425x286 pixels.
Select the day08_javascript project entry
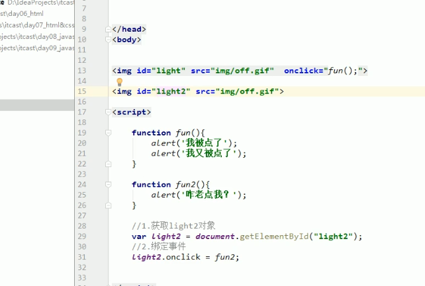tap(37, 36)
